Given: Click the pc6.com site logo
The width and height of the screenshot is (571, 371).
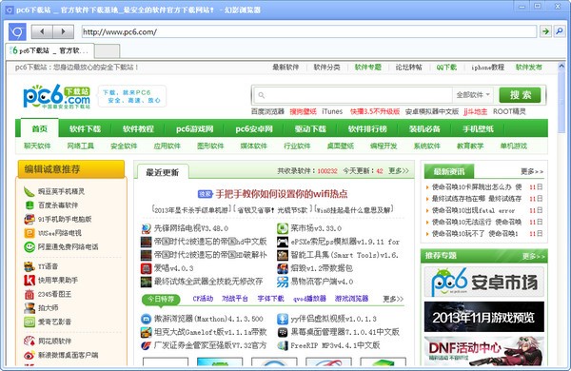Looking at the screenshot, I should pyautogui.click(x=56, y=96).
